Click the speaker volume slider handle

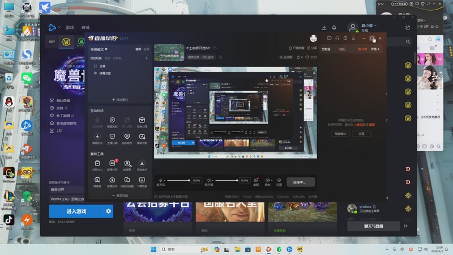(237, 180)
